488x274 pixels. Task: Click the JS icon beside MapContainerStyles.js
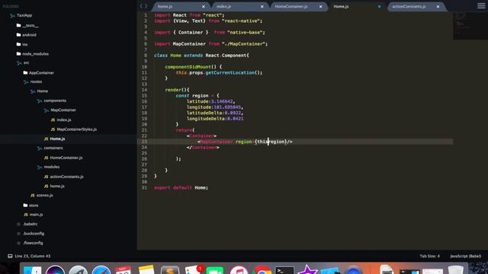[x=53, y=129]
